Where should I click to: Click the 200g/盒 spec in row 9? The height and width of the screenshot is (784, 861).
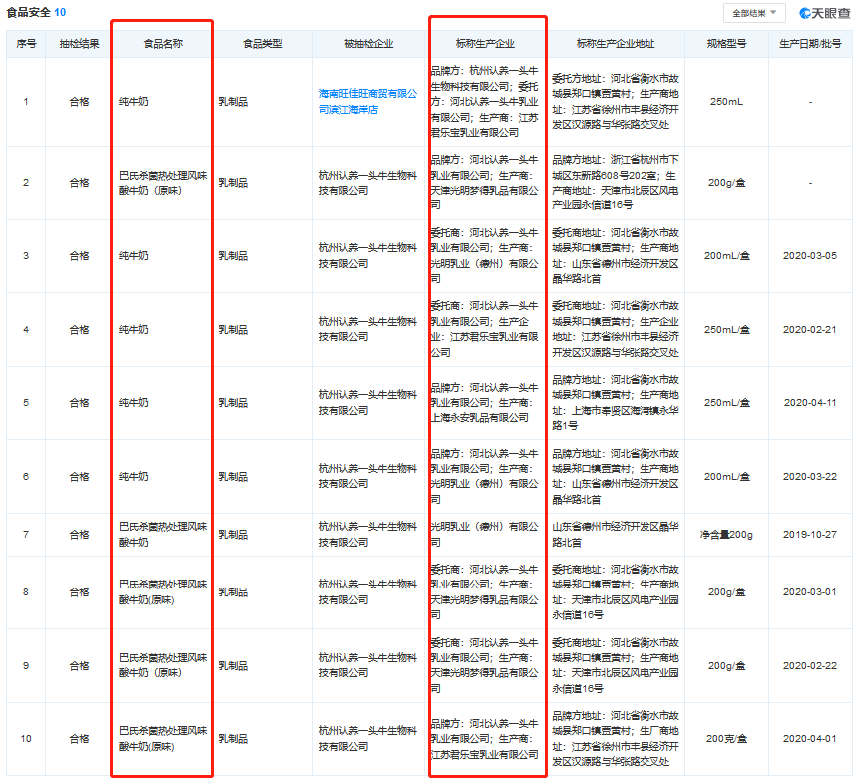(x=726, y=665)
